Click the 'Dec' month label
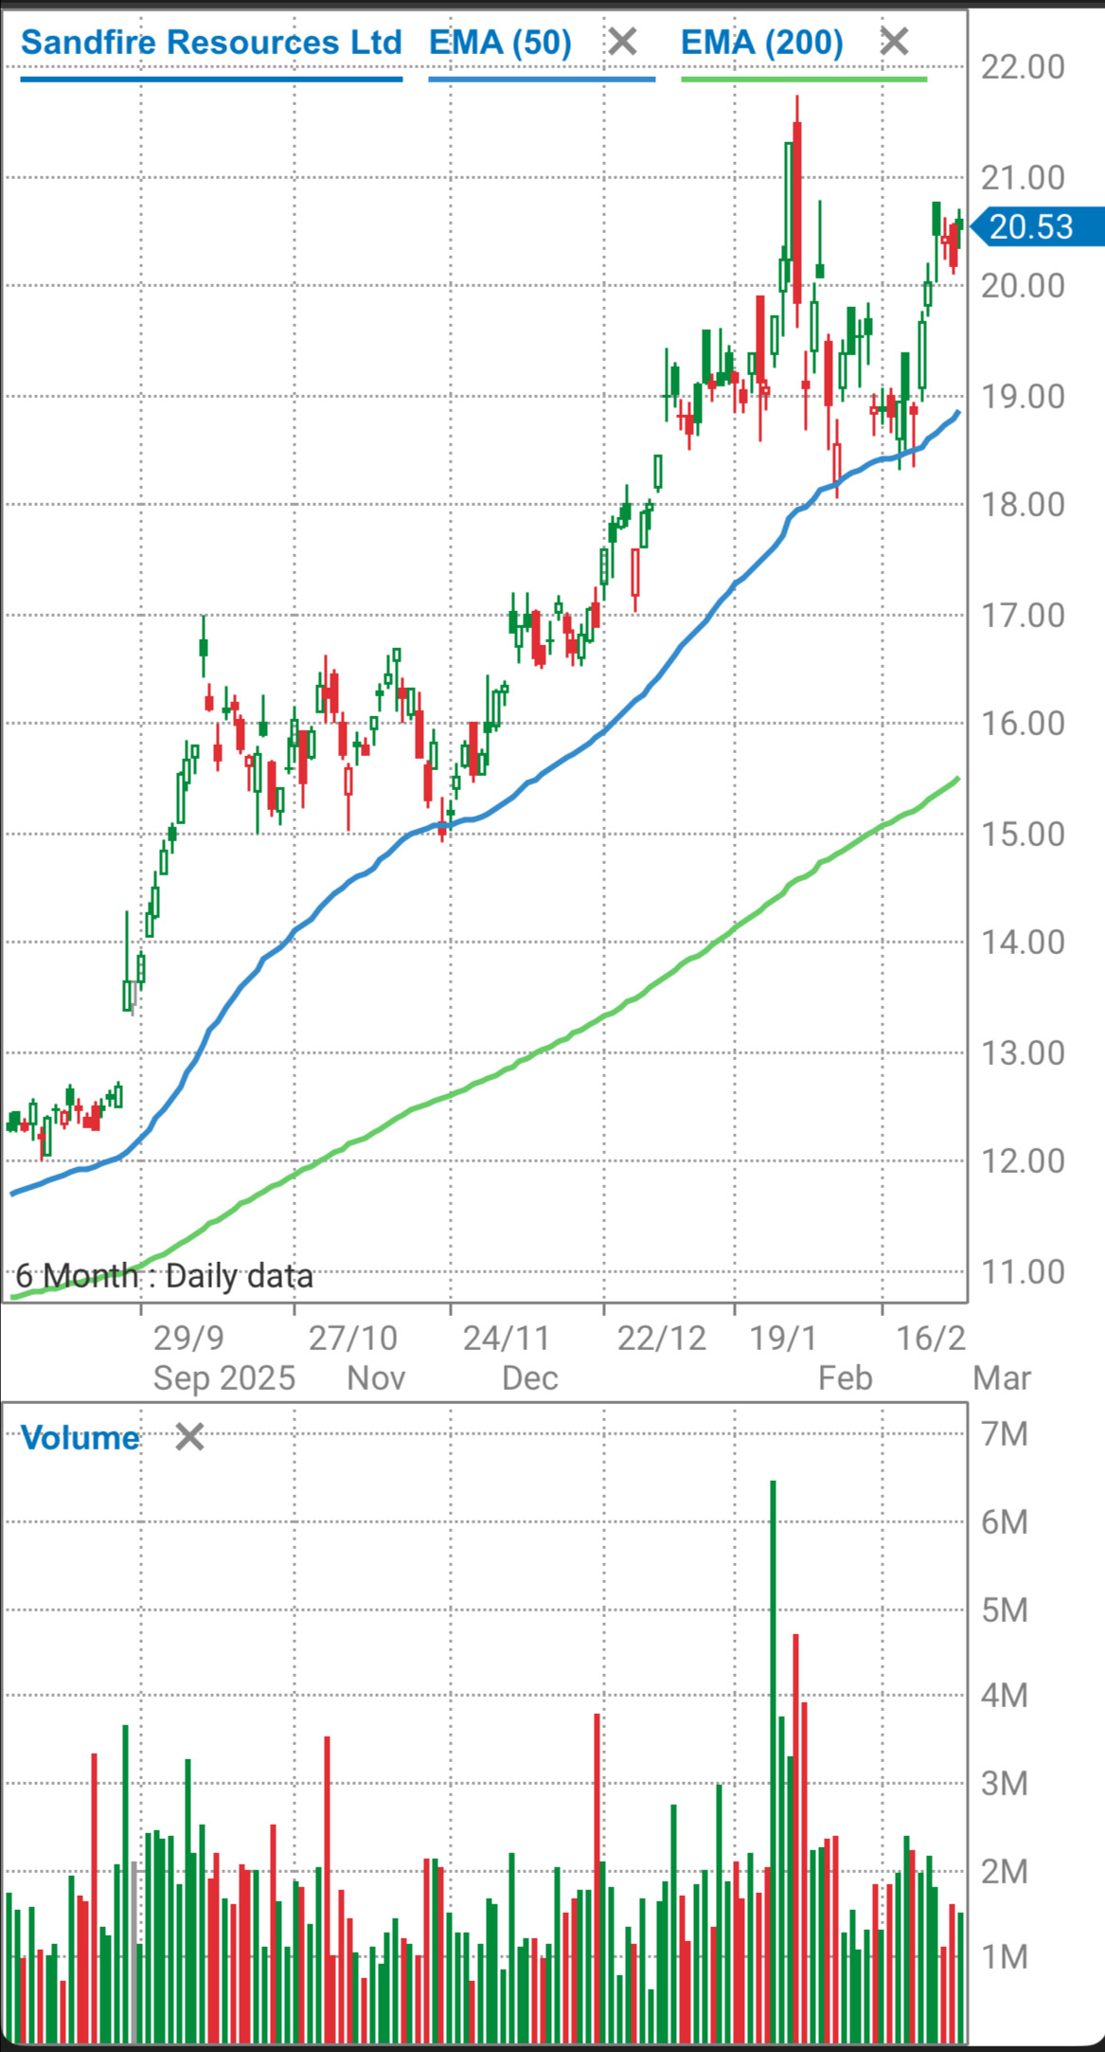 pos(530,1377)
